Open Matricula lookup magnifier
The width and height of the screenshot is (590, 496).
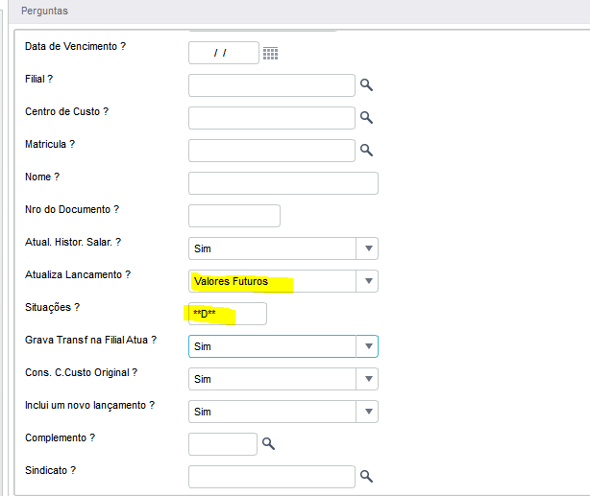[366, 151]
